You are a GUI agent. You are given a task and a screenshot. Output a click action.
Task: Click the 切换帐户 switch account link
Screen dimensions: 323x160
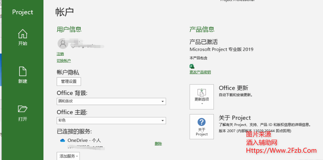(x=64, y=61)
